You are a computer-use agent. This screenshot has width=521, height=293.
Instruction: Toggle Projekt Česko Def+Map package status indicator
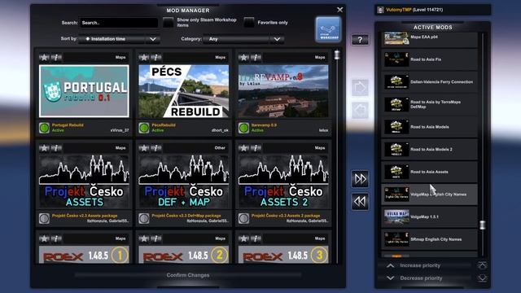(x=144, y=218)
